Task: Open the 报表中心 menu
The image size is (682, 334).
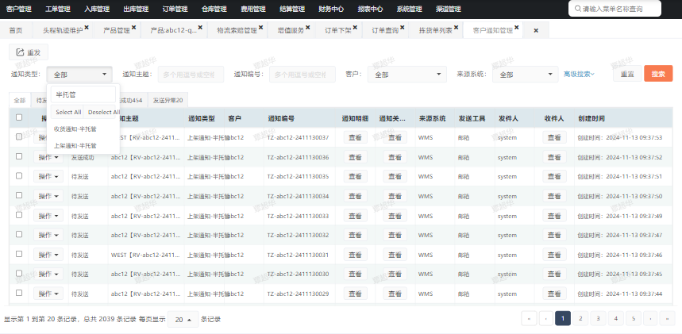Action: click(x=371, y=9)
